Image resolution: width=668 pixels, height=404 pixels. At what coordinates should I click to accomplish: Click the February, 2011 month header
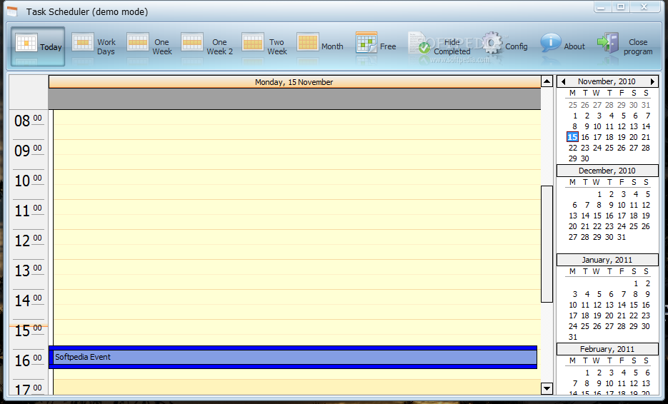[607, 350]
